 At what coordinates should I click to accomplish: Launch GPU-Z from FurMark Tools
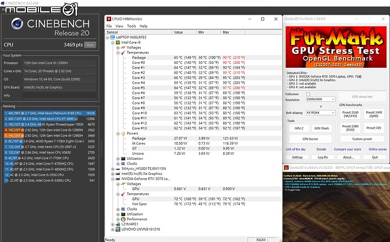[299, 128]
